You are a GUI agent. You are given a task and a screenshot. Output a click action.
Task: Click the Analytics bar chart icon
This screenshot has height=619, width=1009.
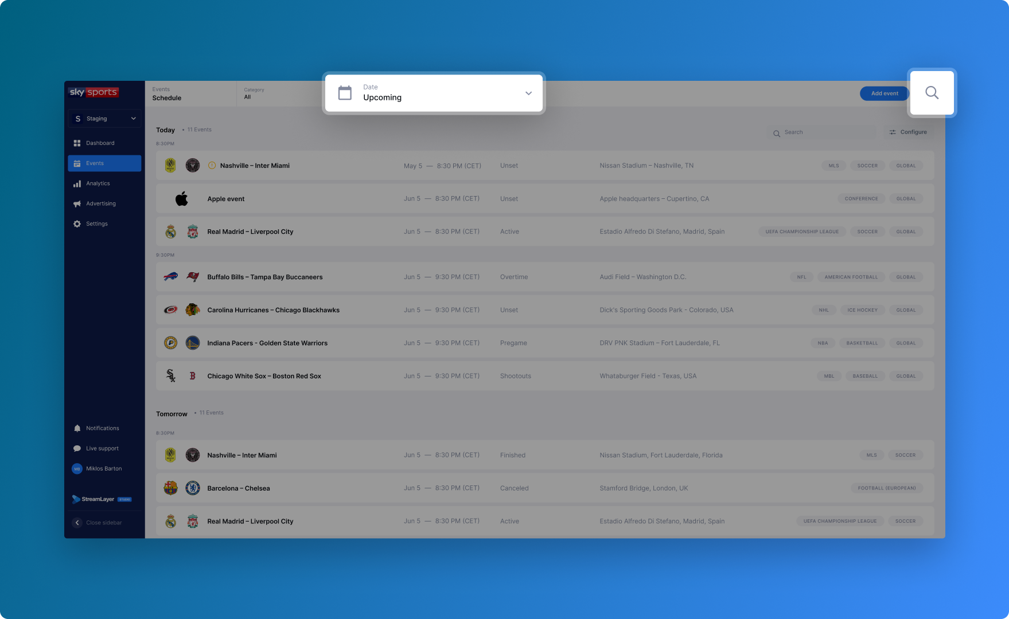click(x=77, y=183)
